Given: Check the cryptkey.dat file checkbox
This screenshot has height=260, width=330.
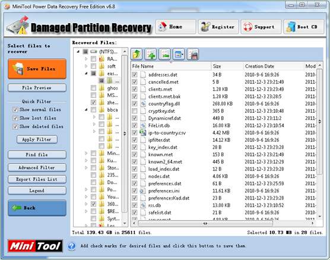Looking at the screenshot, I should (135, 111).
